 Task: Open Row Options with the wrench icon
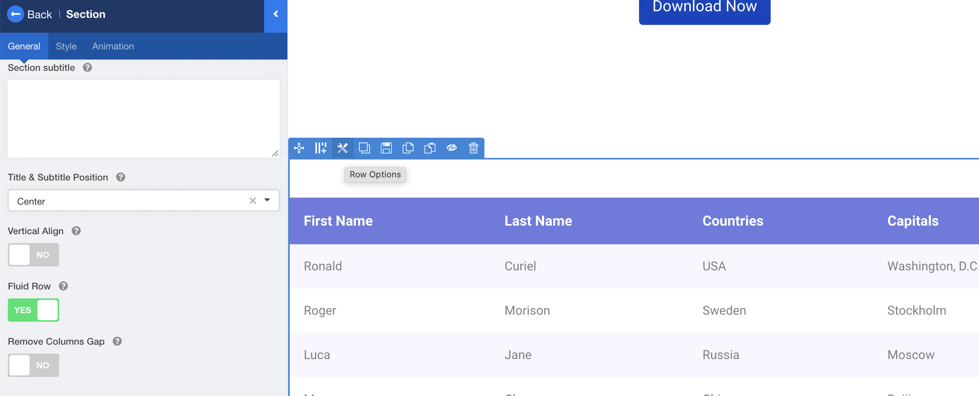pos(342,148)
